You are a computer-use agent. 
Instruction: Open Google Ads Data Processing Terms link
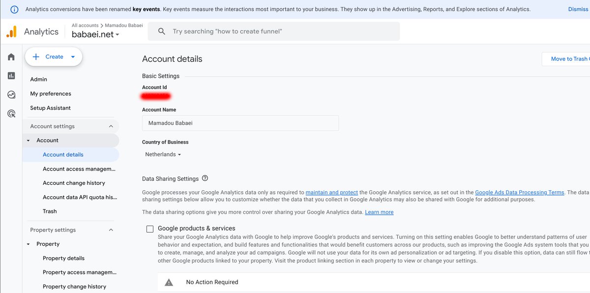(520, 192)
